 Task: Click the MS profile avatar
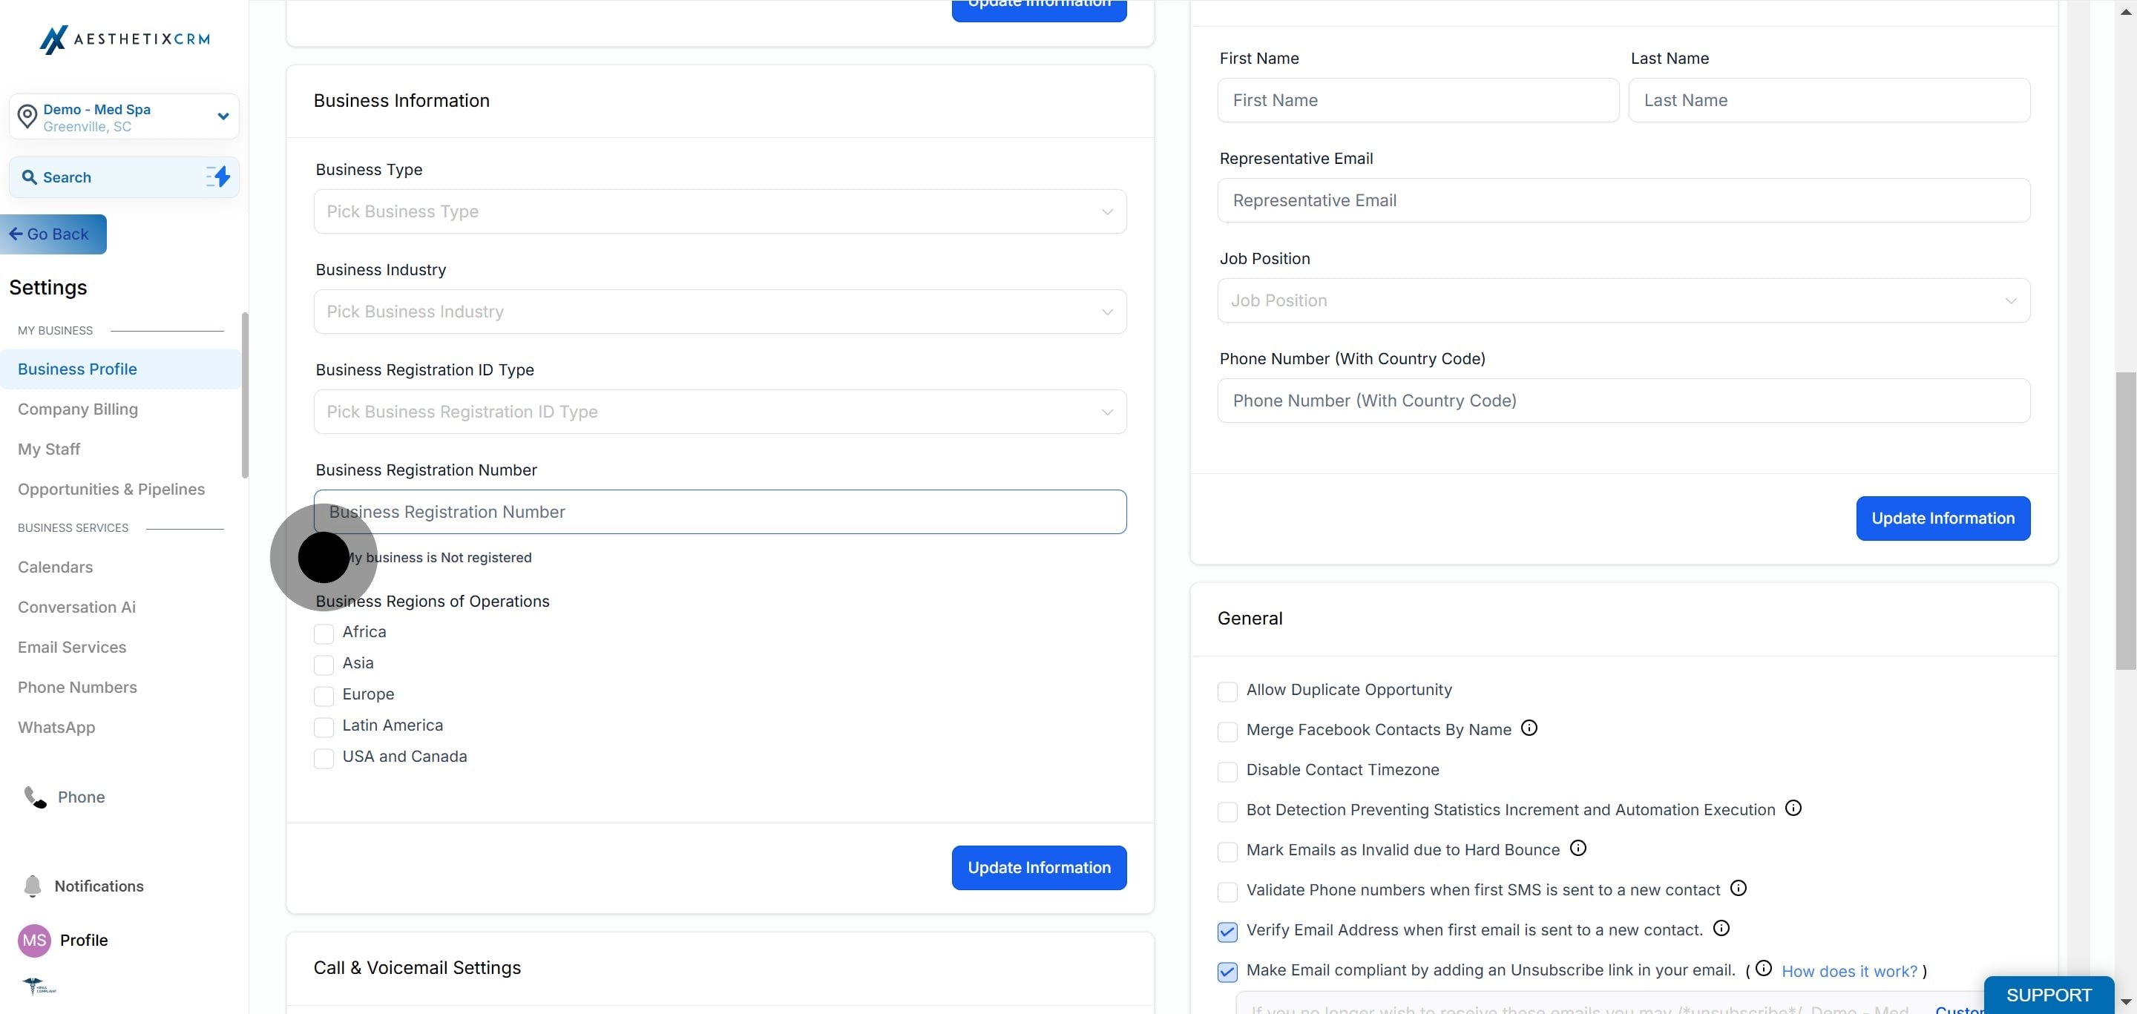click(x=34, y=941)
